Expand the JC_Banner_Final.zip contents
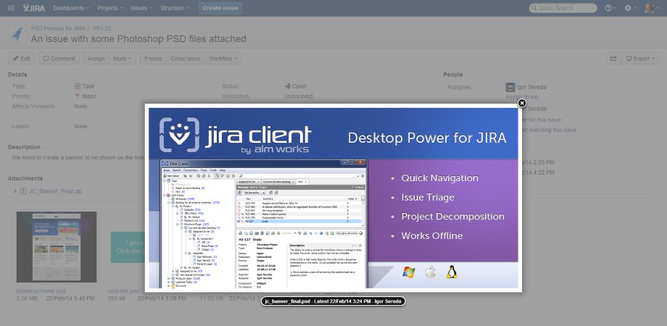Screen dimensions: 667x326 pos(15,191)
